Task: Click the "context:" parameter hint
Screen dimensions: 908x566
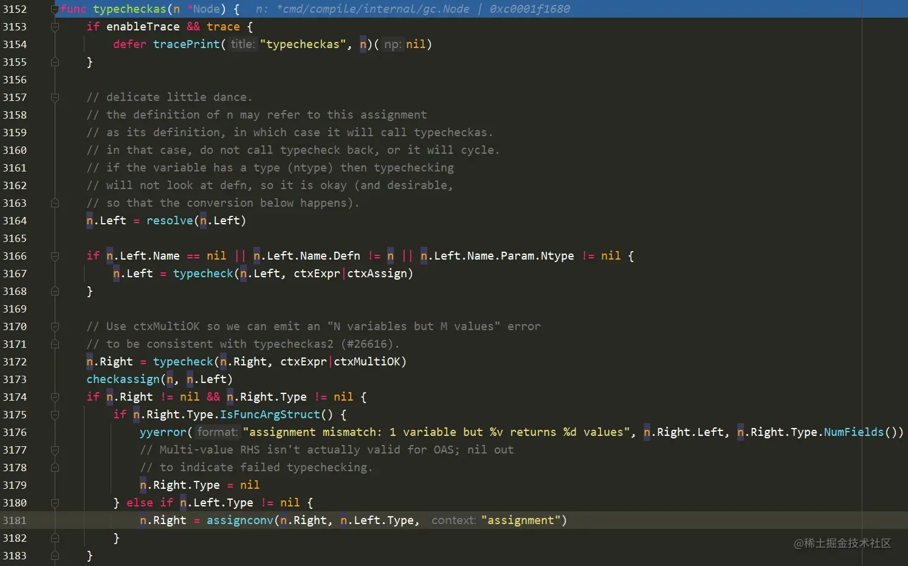Action: 454,520
